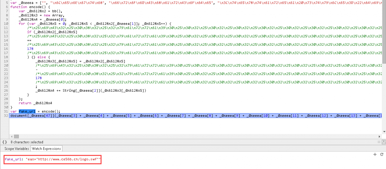Click the horizontal scrollbar right arrow
The image size is (386, 169).
click(380, 136)
